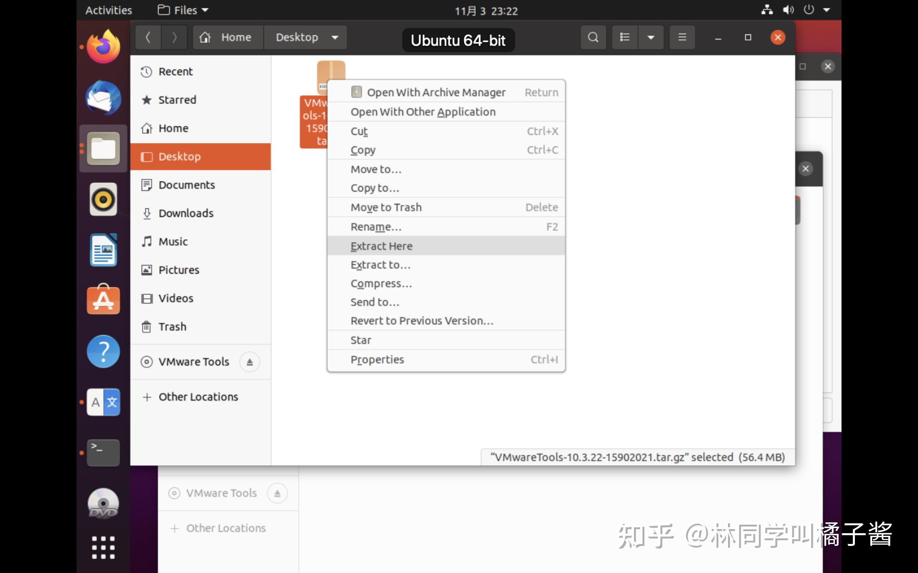Image resolution: width=918 pixels, height=573 pixels.
Task: Show Applications grid at dock bottom
Action: tap(103, 547)
